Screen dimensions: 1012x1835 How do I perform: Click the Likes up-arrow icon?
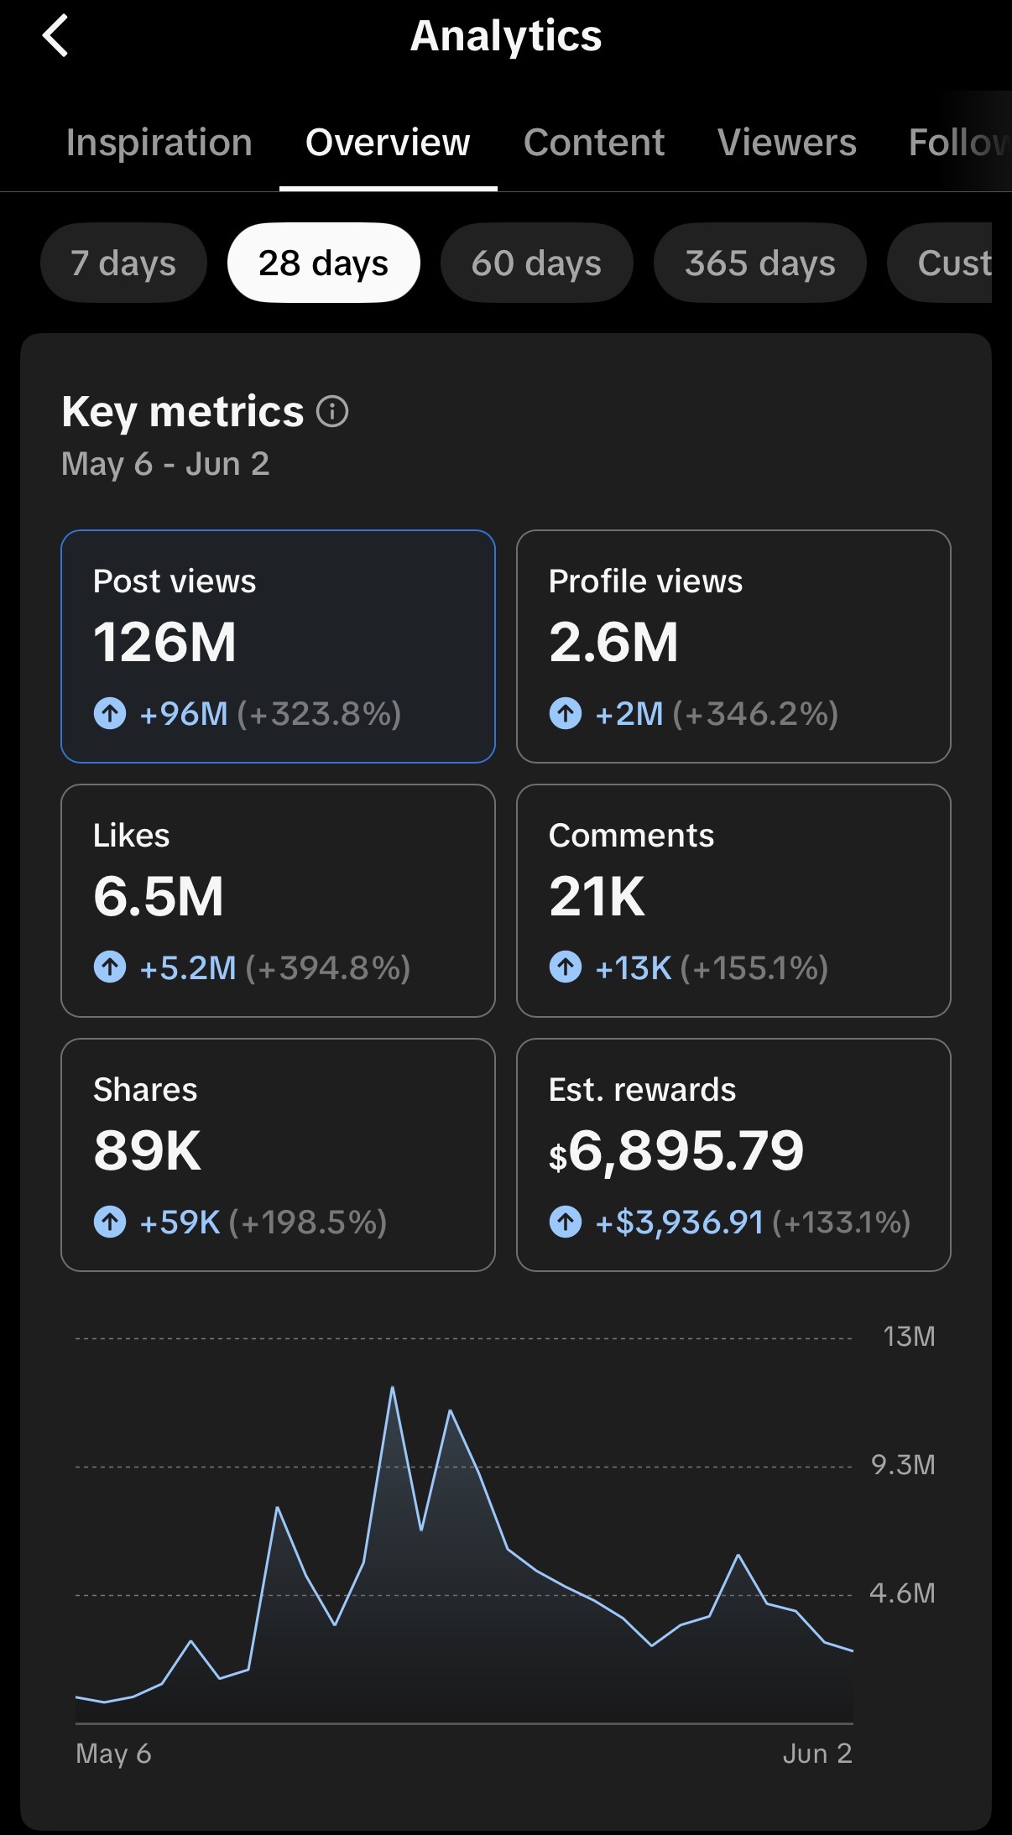click(110, 967)
